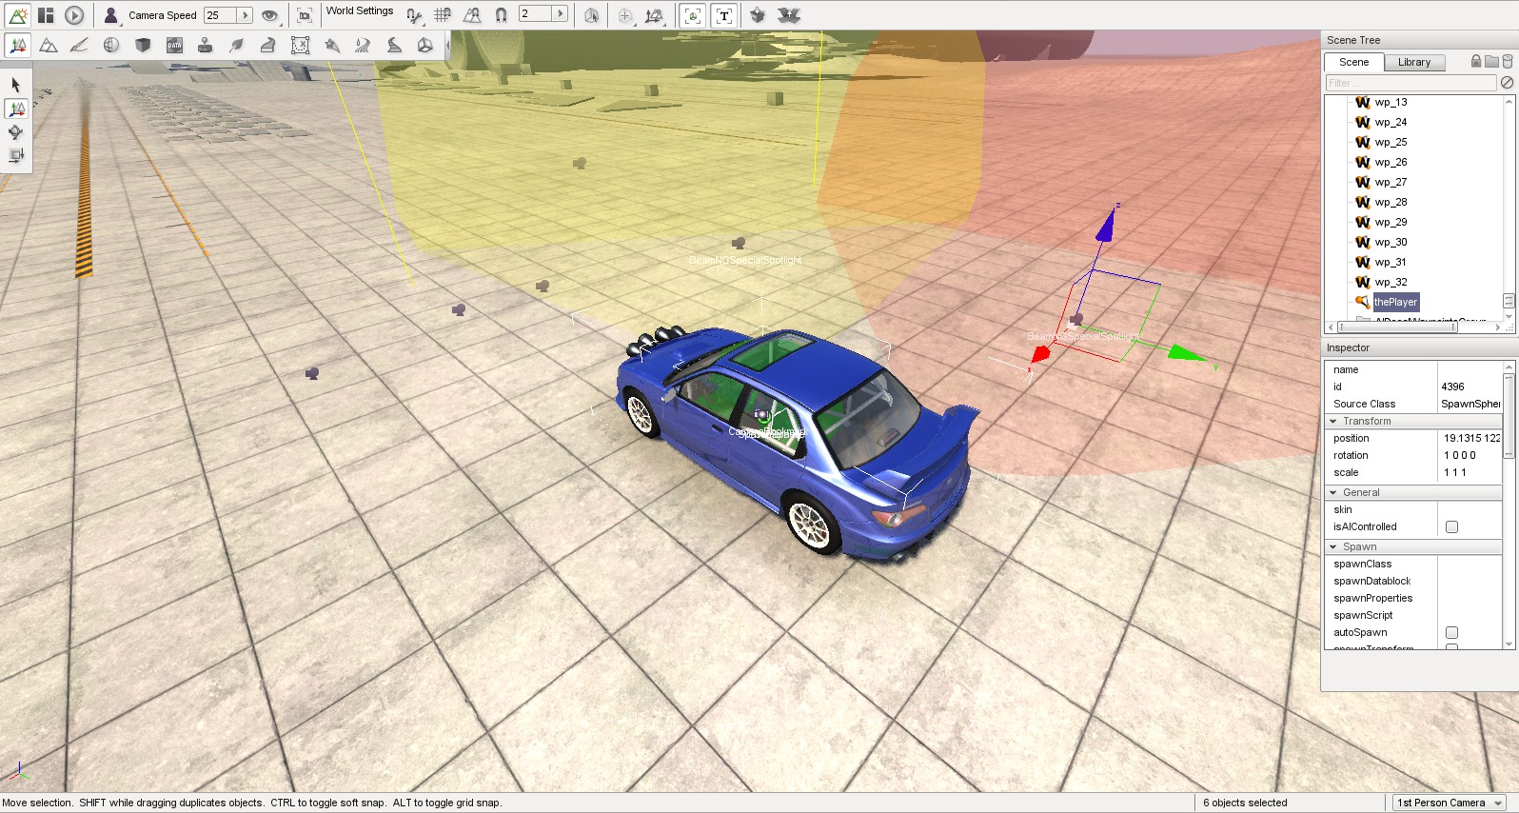Select wp_30 in the Scene Tree
This screenshot has height=813, width=1519.
[x=1391, y=242]
